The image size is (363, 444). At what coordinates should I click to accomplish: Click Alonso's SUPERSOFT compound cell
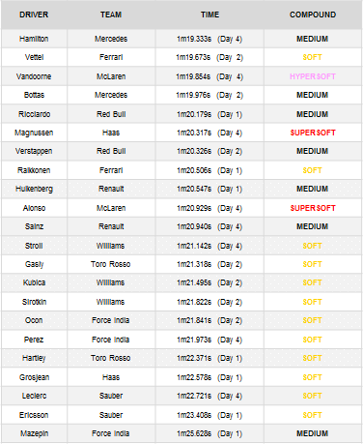313,208
